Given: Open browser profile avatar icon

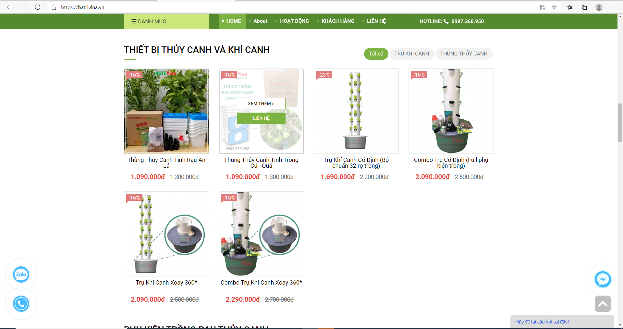Looking at the screenshot, I should (599, 7).
